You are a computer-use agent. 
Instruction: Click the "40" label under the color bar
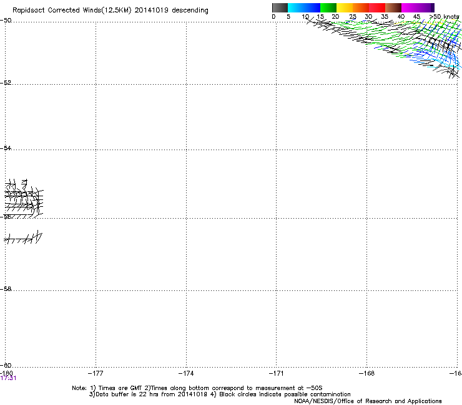tap(401, 17)
